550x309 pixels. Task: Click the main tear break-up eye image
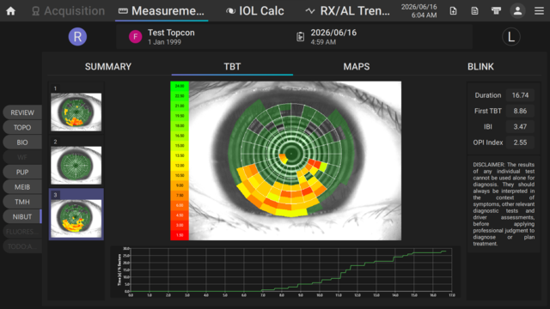[x=295, y=161]
